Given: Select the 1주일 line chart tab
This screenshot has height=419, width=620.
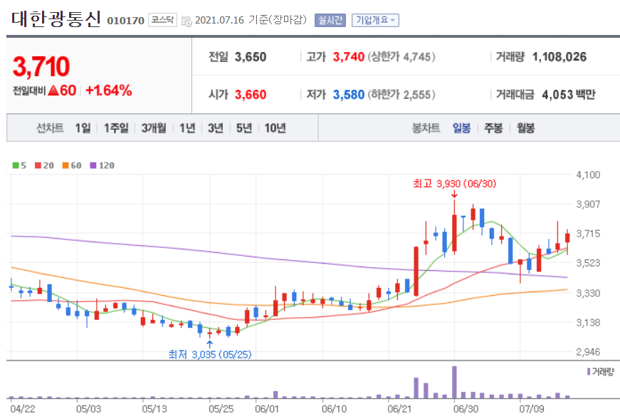Looking at the screenshot, I should tap(116, 128).
